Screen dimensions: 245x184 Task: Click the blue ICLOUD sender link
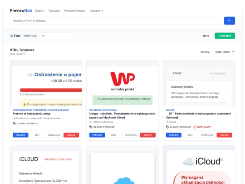pyautogui.click(x=170, y=110)
